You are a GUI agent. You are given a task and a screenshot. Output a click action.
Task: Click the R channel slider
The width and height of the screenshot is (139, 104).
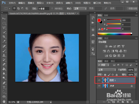click(x=114, y=20)
